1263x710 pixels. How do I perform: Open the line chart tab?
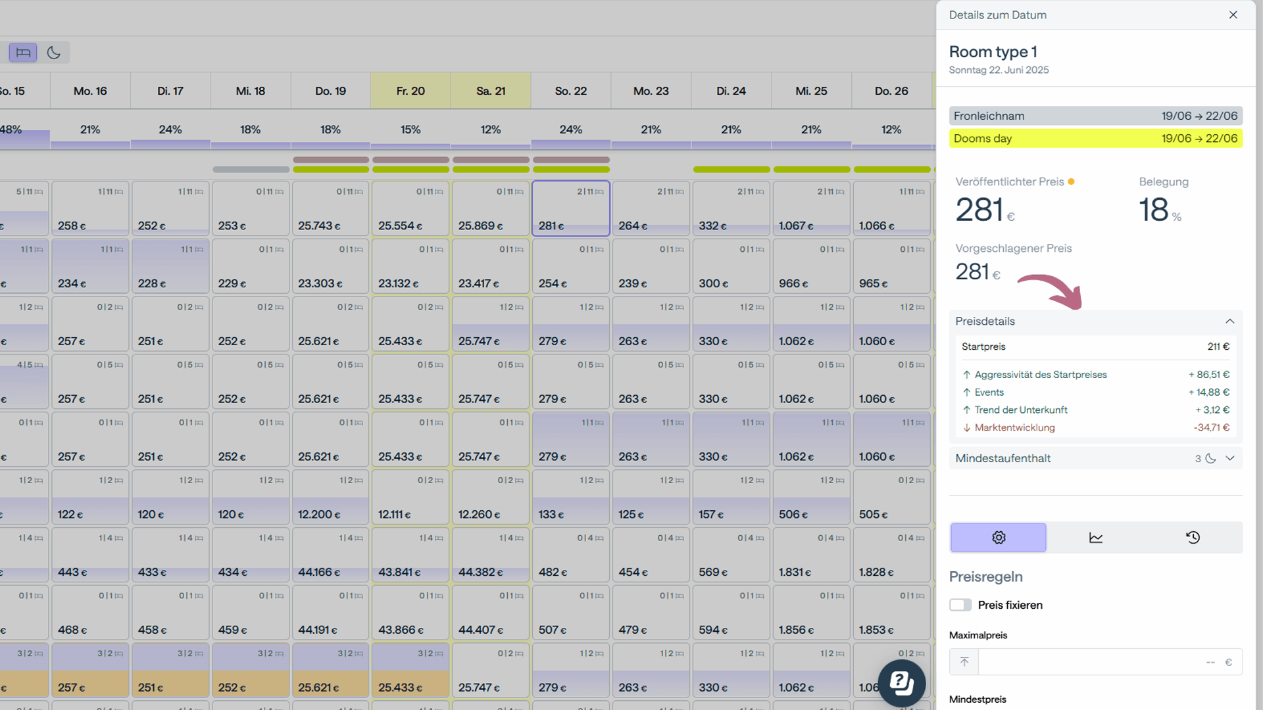click(1095, 538)
